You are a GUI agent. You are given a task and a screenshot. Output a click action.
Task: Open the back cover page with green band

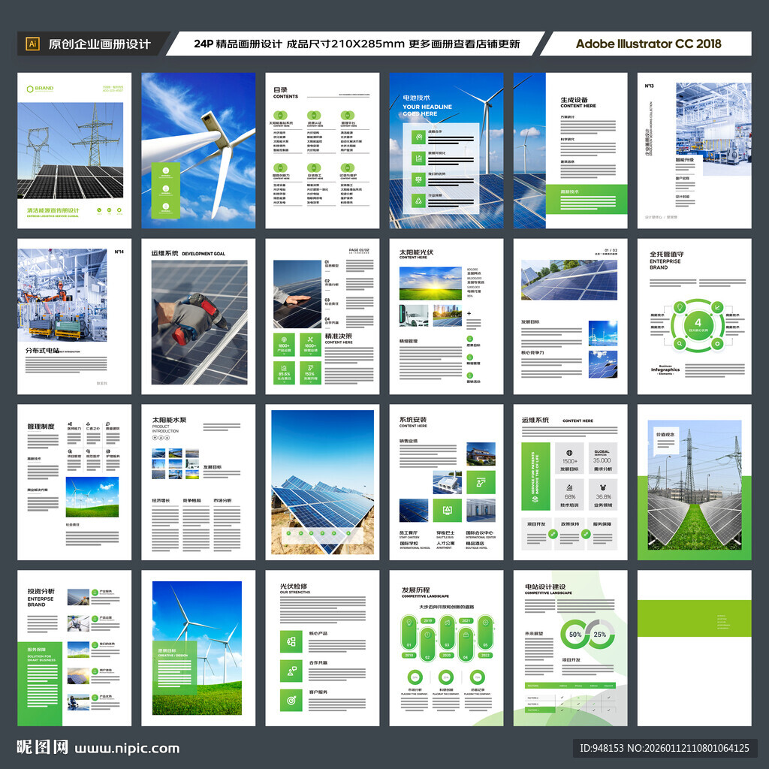[x=695, y=648]
